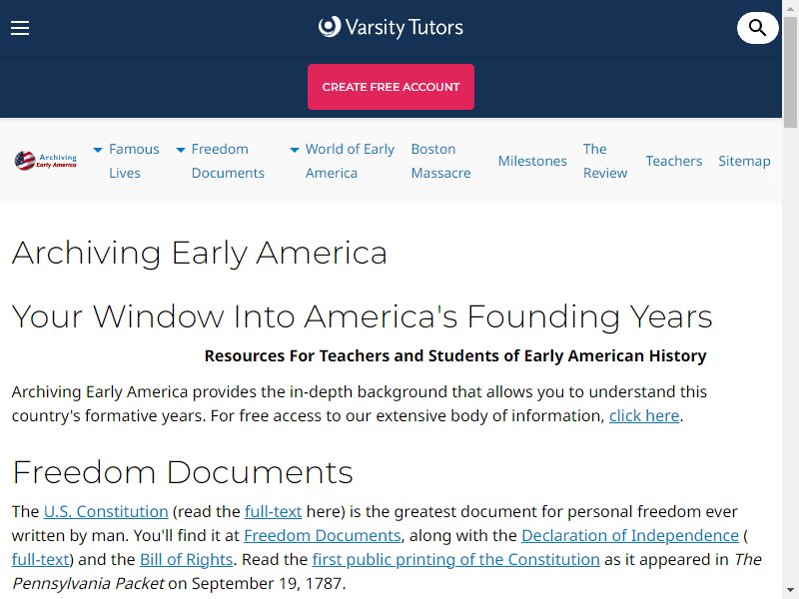
Task: Go to The Review page
Action: (605, 161)
